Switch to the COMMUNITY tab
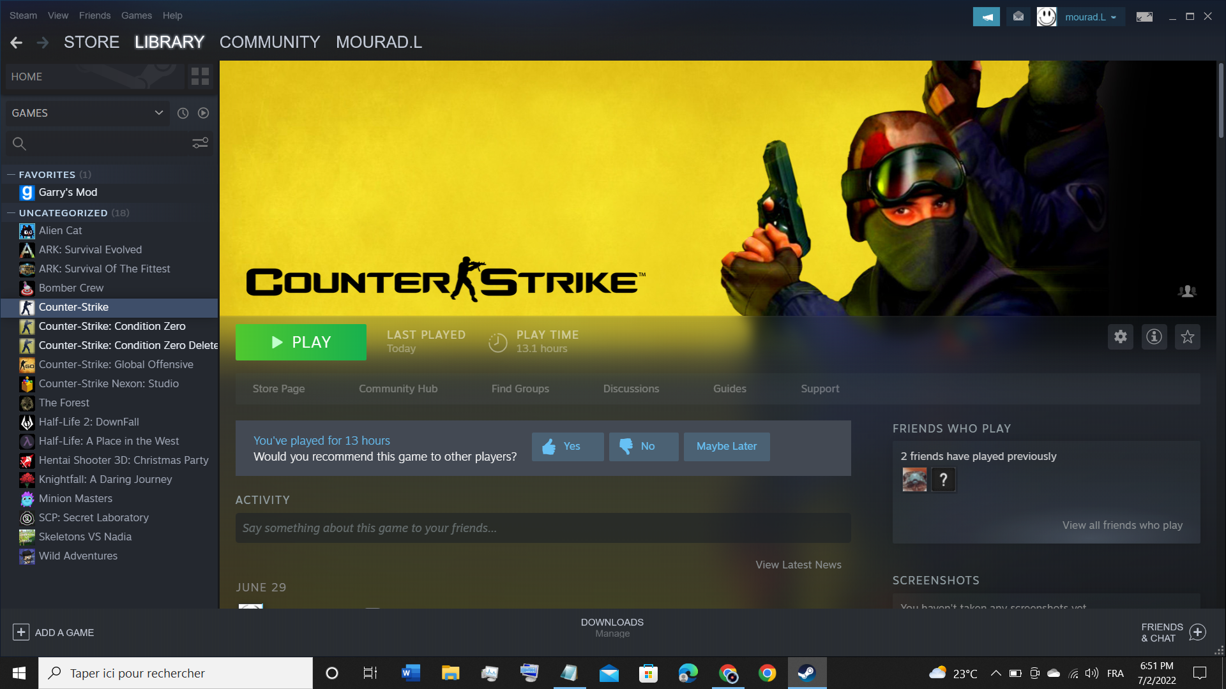Screen dimensions: 1226x689 [x=269, y=42]
